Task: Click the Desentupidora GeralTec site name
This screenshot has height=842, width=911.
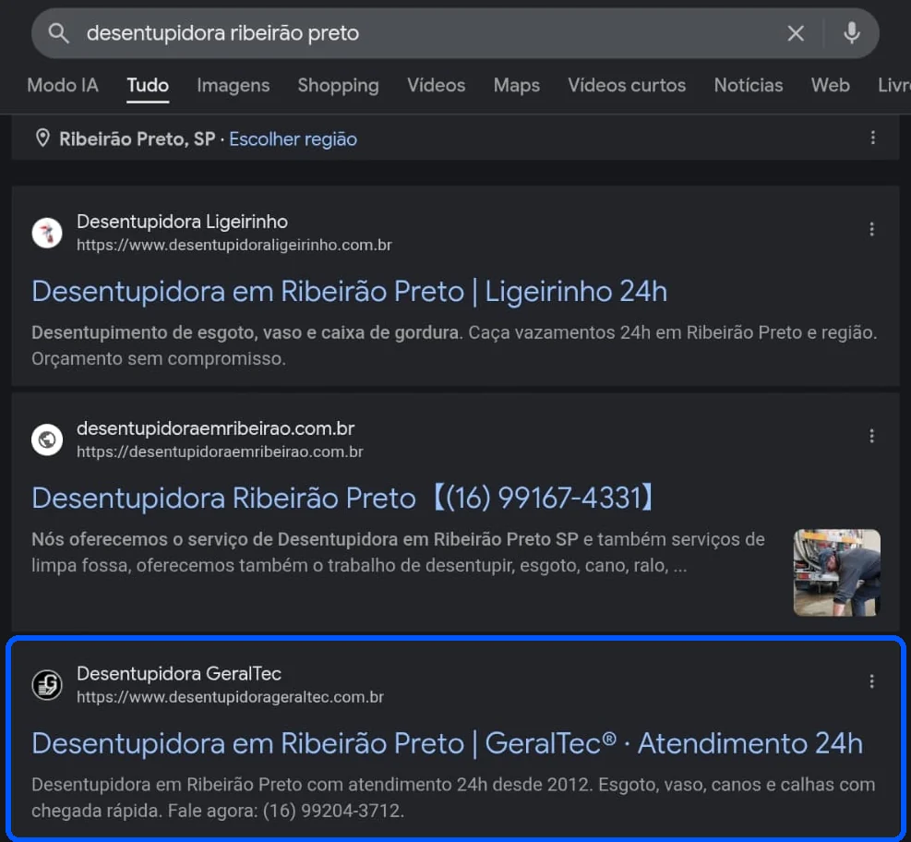Action: click(x=179, y=673)
